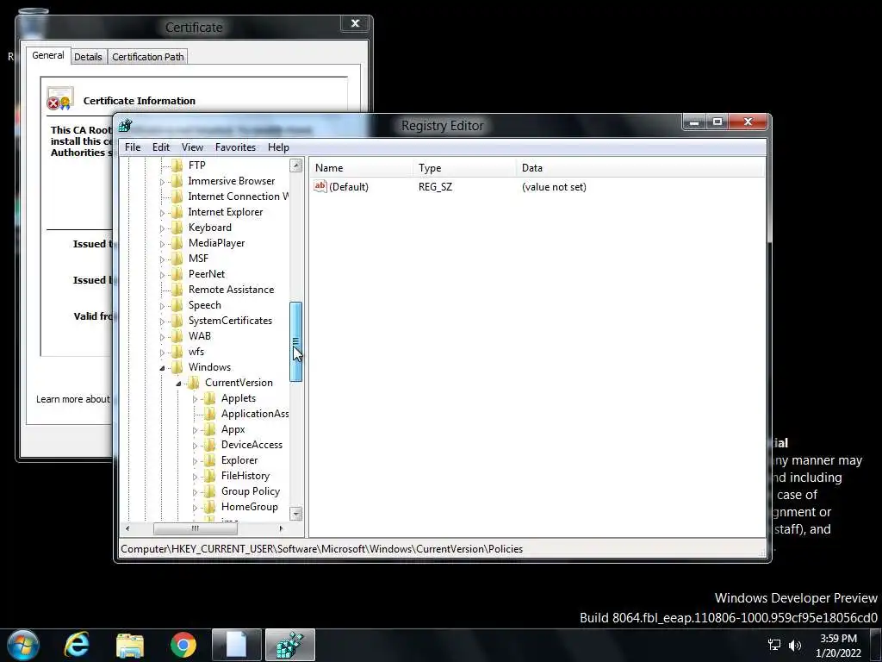The image size is (882, 662).
Task: Click the (Default) string value icon
Action: (320, 186)
